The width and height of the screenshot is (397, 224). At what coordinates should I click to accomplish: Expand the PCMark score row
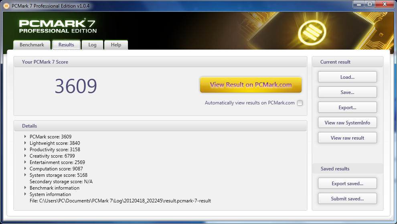(x=25, y=136)
